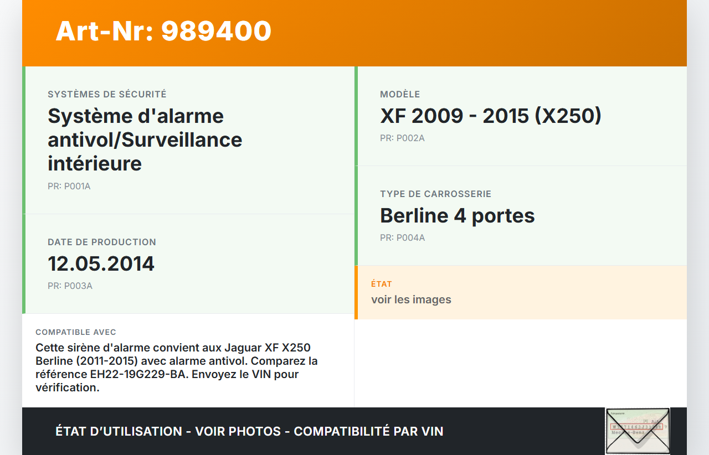The width and height of the screenshot is (709, 455).
Task: Select the Système d'alarme antivol heading
Action: pos(145,139)
